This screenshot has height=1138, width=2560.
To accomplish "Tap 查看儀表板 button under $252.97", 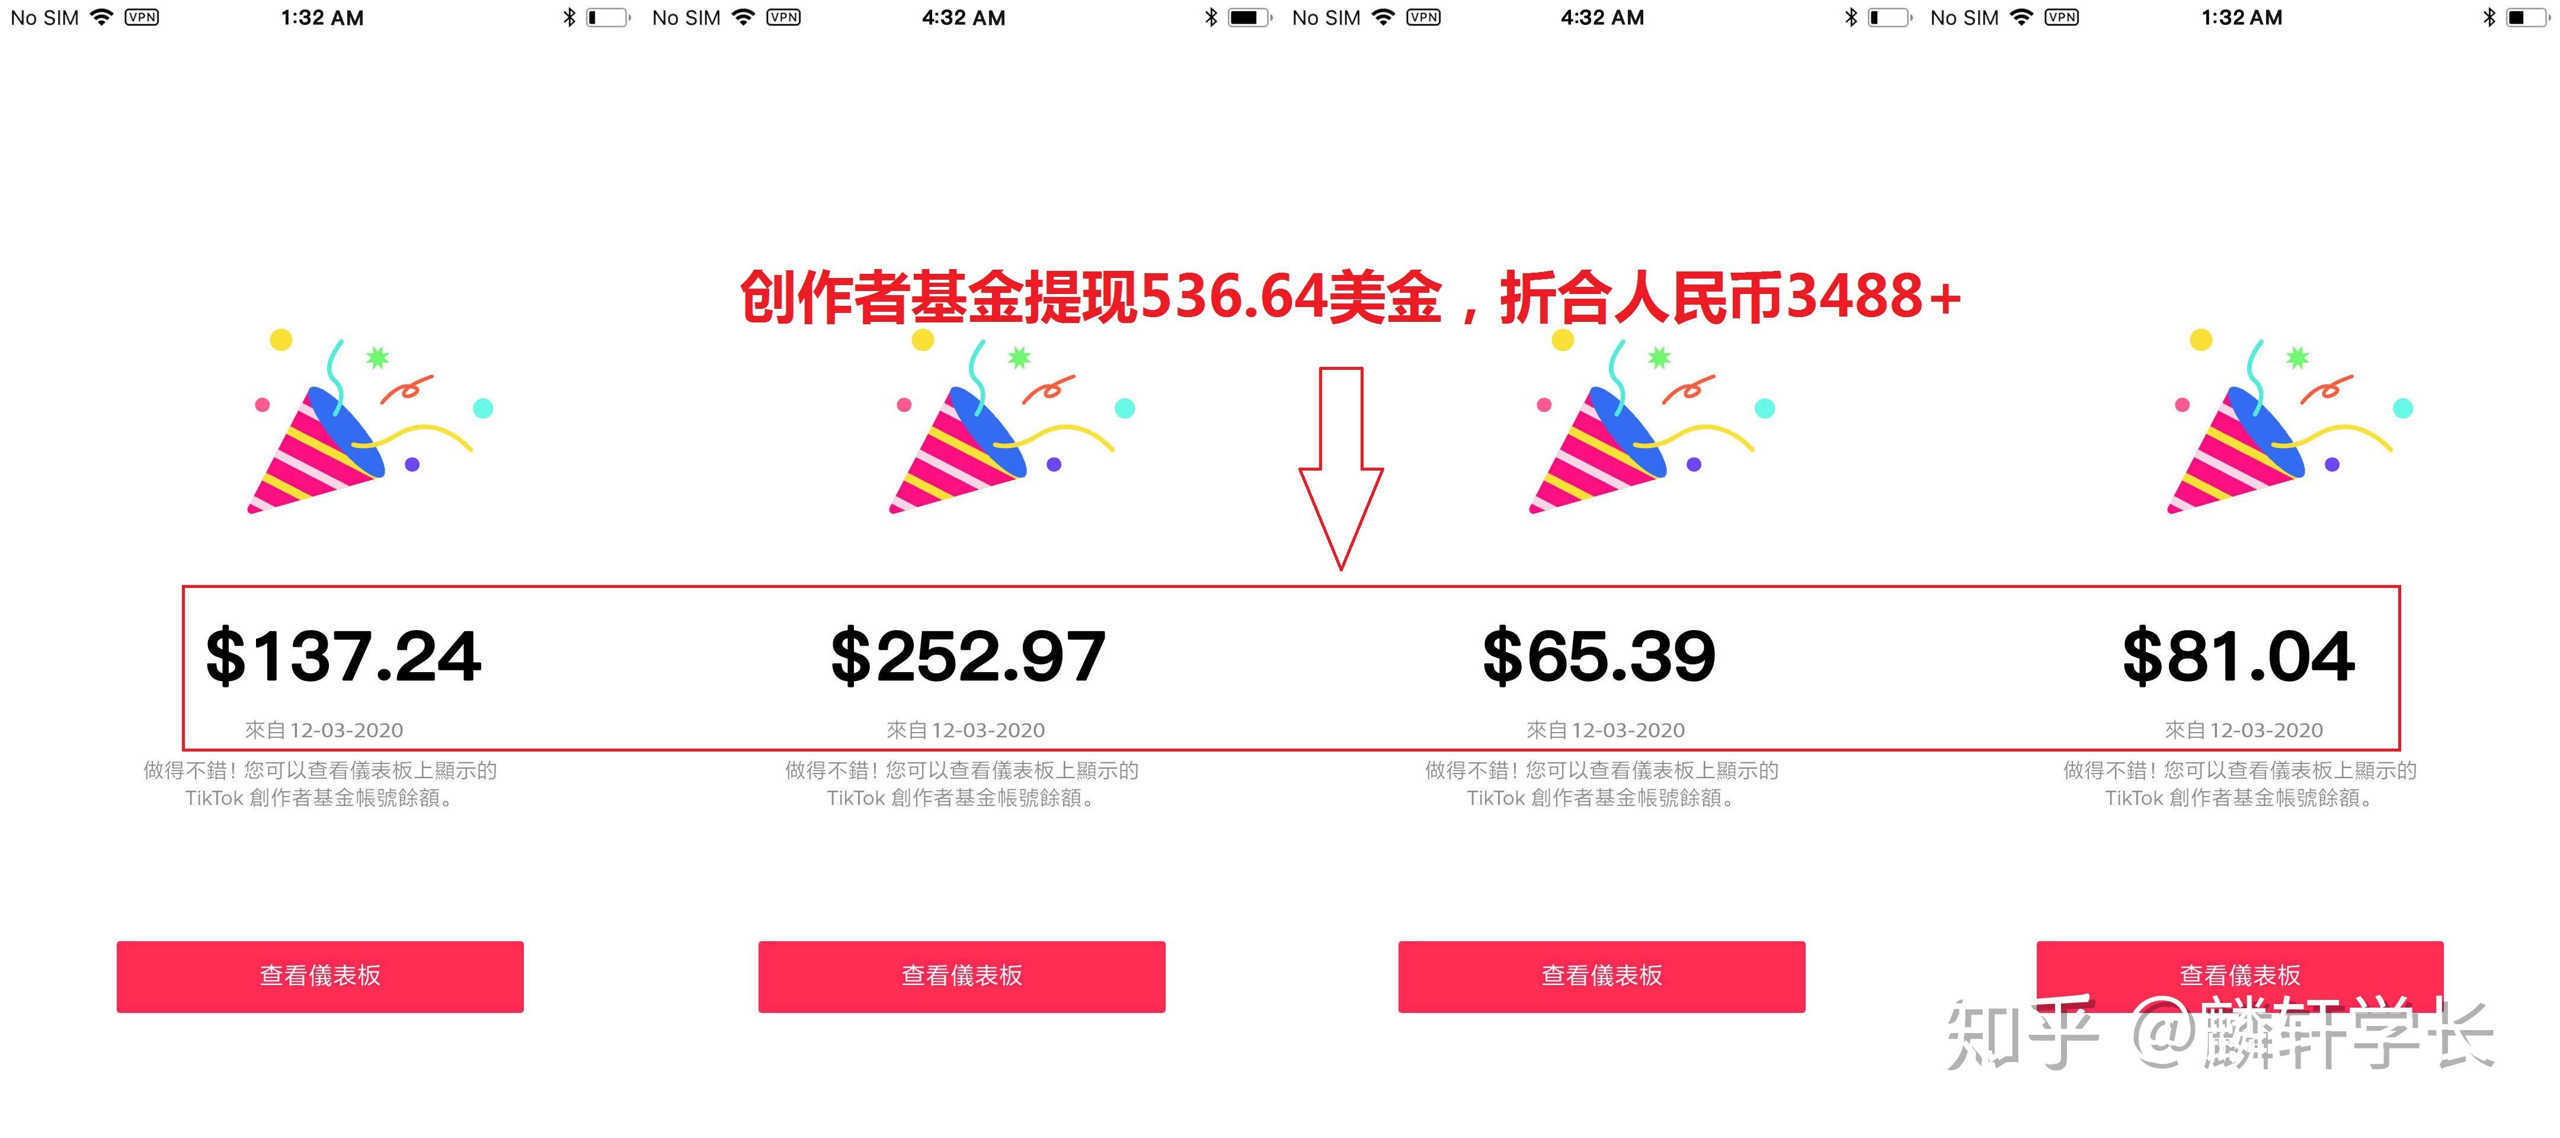I will (961, 976).
